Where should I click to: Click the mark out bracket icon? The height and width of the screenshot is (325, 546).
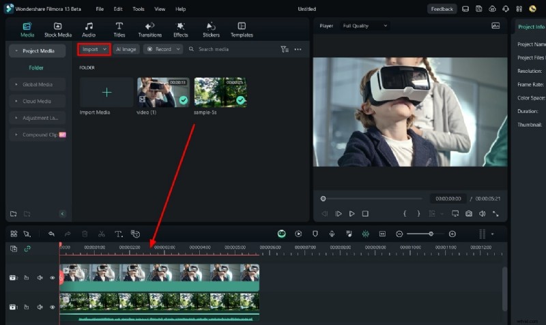pyautogui.click(x=418, y=214)
